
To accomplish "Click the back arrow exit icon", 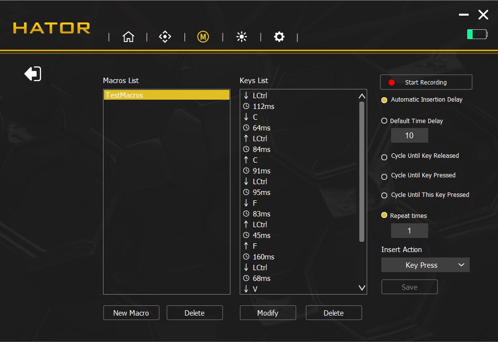I will point(33,74).
